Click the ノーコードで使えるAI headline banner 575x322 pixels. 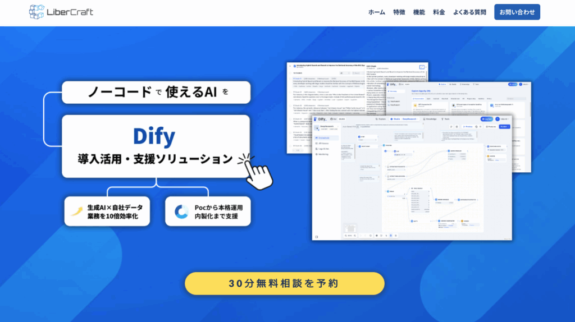point(156,92)
